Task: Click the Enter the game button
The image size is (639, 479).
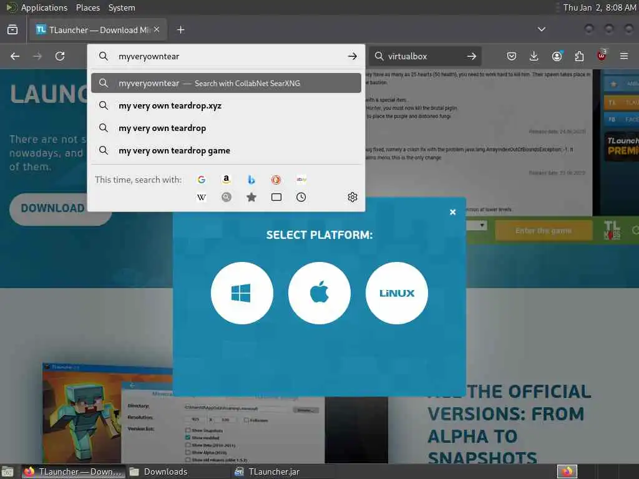Action: 544,231
